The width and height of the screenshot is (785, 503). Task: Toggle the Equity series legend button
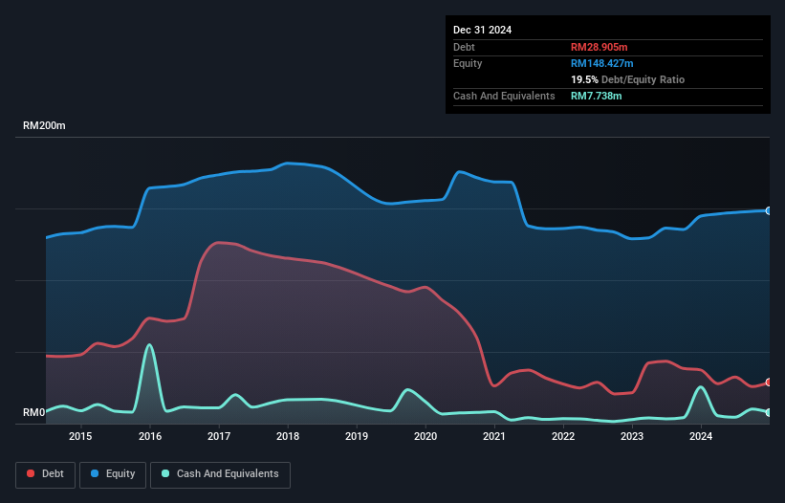[113, 474]
